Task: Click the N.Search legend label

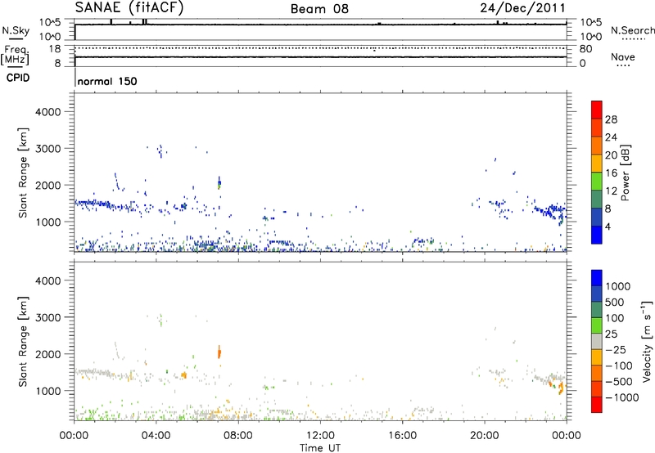Action: coord(633,30)
